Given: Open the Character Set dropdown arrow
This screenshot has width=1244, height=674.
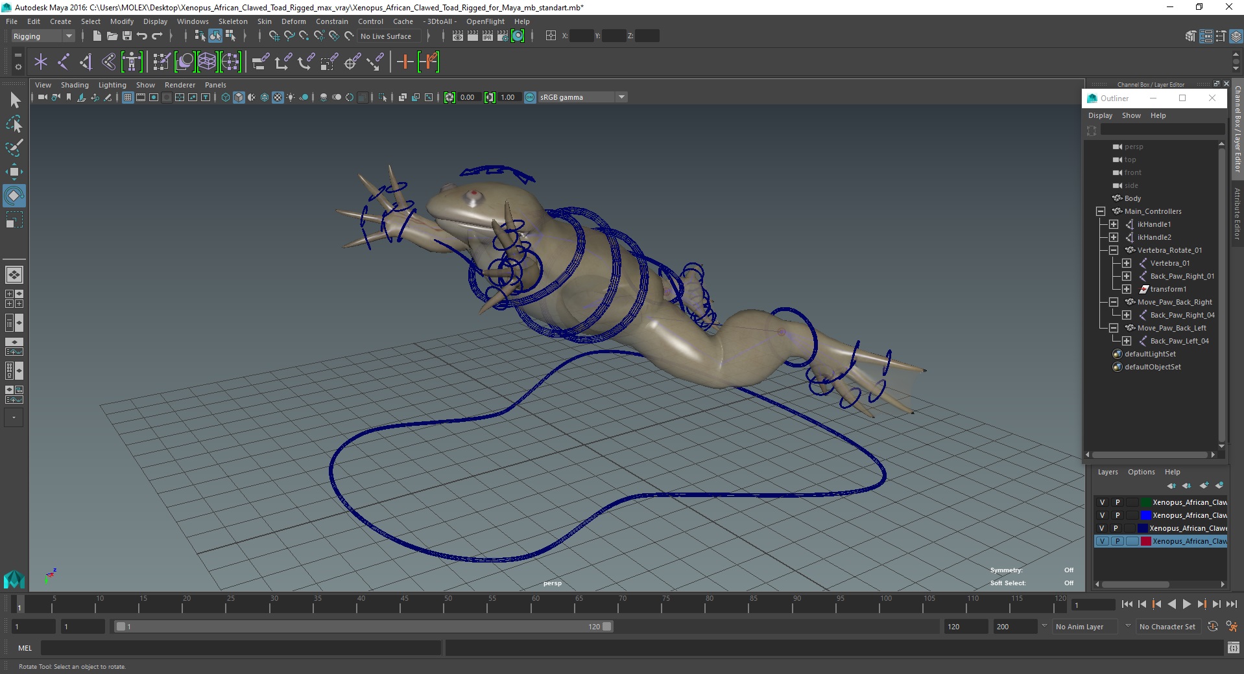Looking at the screenshot, I should point(1128,626).
